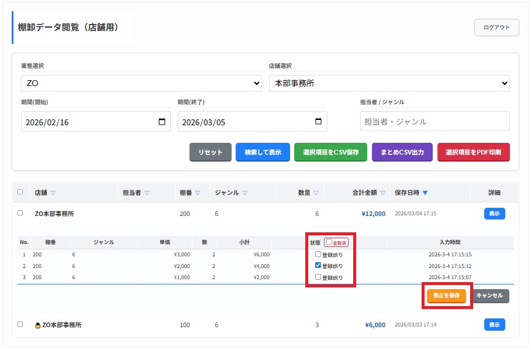531x350 pixels.
Task: Expand the 店舗選択 dropdown showing 本部事務所
Action: (389, 83)
